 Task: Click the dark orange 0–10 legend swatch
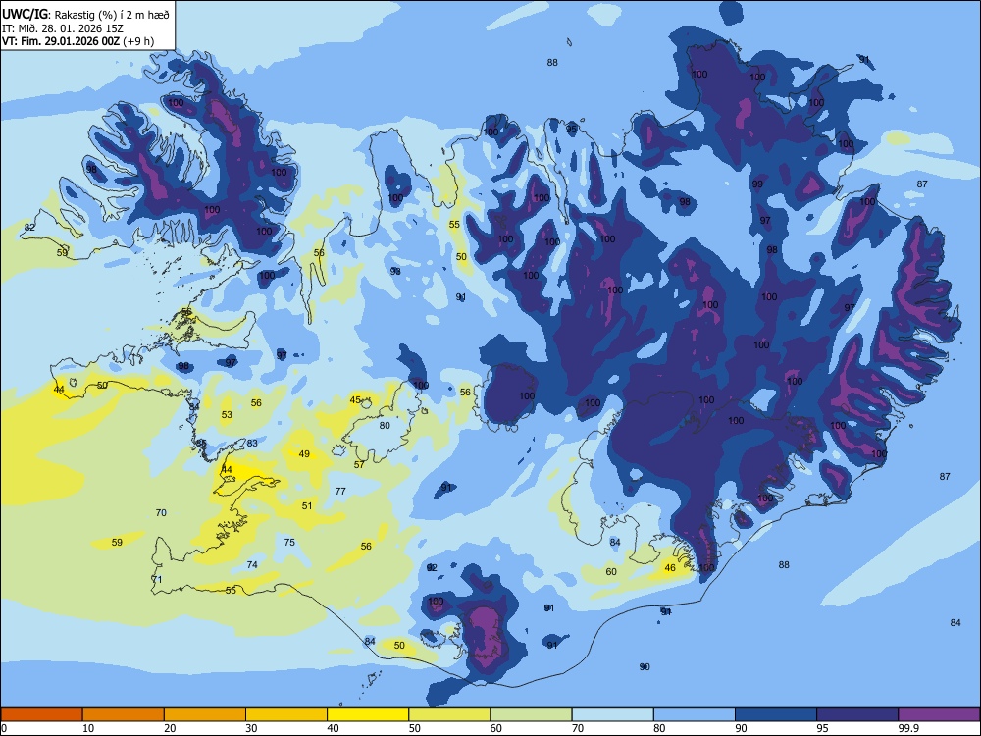tap(41, 714)
